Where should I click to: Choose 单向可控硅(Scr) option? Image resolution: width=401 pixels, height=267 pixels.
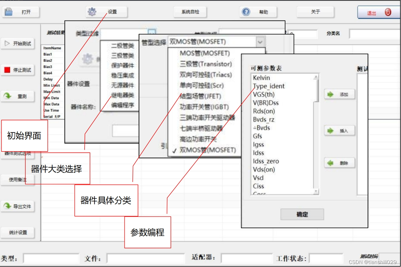[202, 86]
